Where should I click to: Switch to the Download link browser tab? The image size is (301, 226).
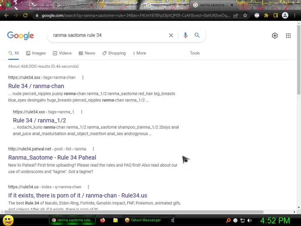click(118, 5)
